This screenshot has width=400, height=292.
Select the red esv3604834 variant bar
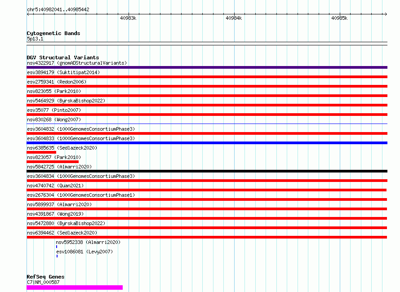[207, 181]
